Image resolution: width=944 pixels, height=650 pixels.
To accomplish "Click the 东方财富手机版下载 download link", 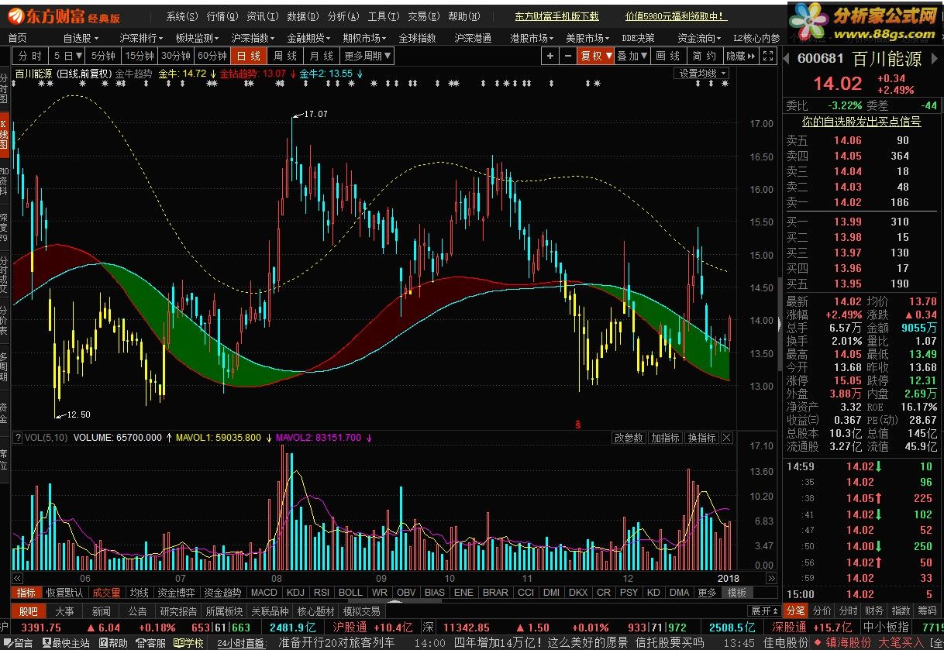I will [556, 15].
